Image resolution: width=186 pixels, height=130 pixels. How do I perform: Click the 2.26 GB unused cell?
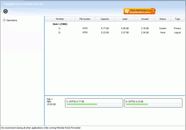[x=145, y=33]
